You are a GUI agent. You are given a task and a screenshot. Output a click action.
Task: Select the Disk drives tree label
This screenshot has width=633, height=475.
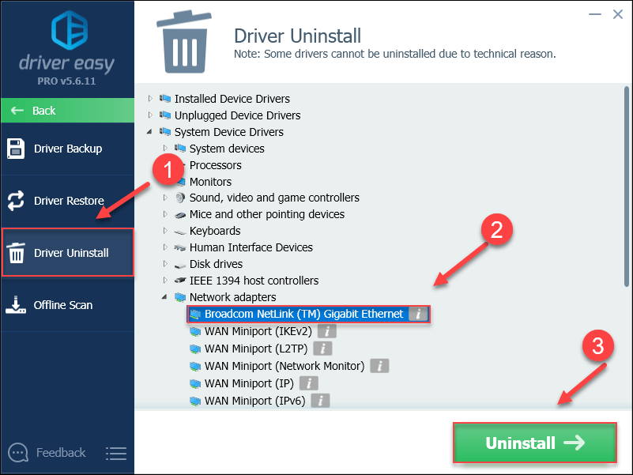(216, 264)
